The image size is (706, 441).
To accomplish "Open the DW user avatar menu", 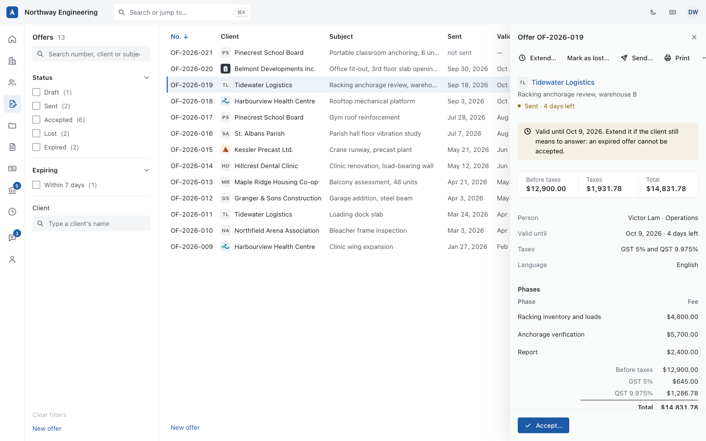I will click(693, 12).
